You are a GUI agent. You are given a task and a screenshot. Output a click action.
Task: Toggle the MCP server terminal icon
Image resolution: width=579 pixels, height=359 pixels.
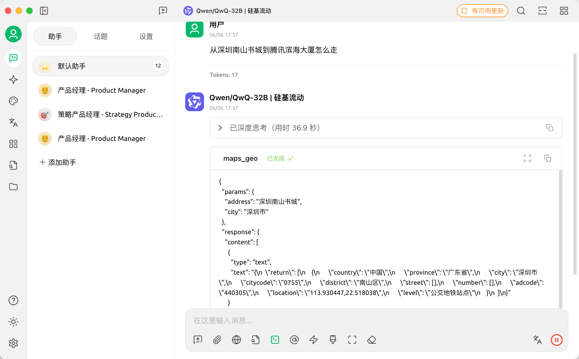click(x=275, y=340)
